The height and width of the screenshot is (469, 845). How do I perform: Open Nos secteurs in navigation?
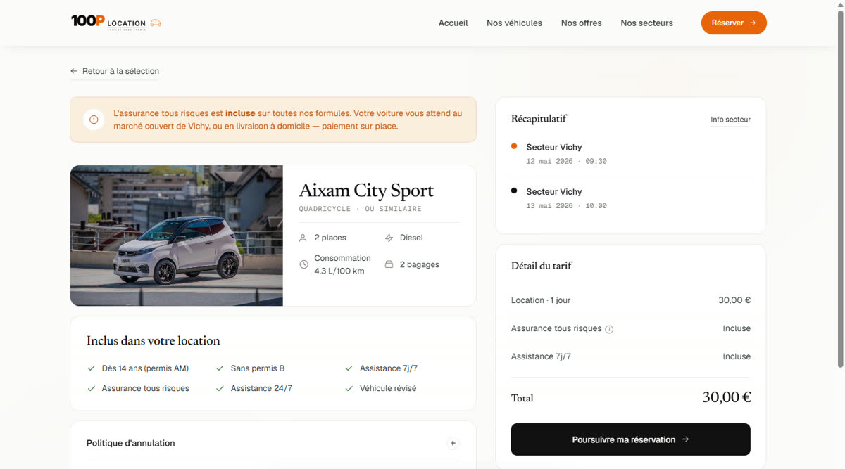(646, 23)
